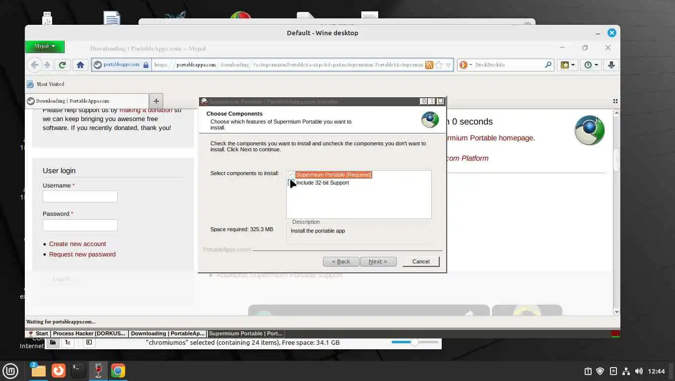
Task: Open the DuckDuckGo search engine selector
Action: 465,64
